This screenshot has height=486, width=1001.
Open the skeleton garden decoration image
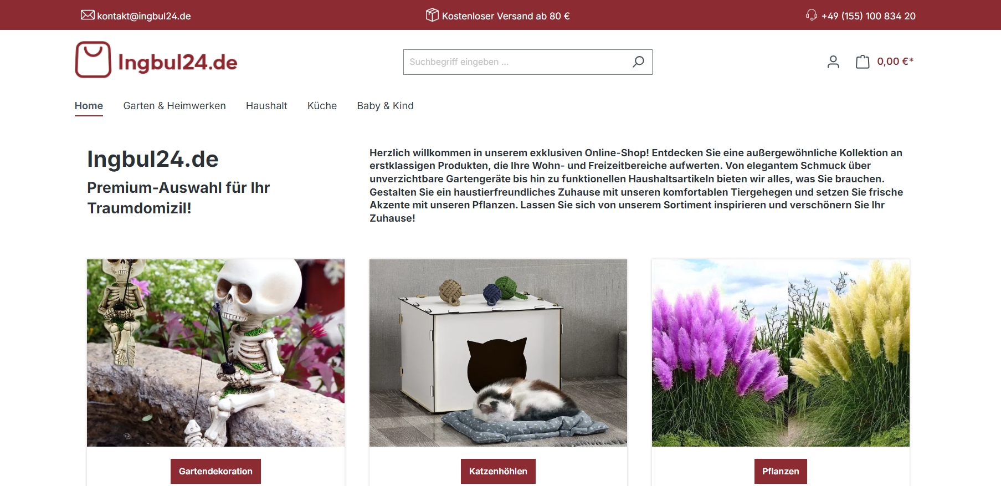coord(215,353)
